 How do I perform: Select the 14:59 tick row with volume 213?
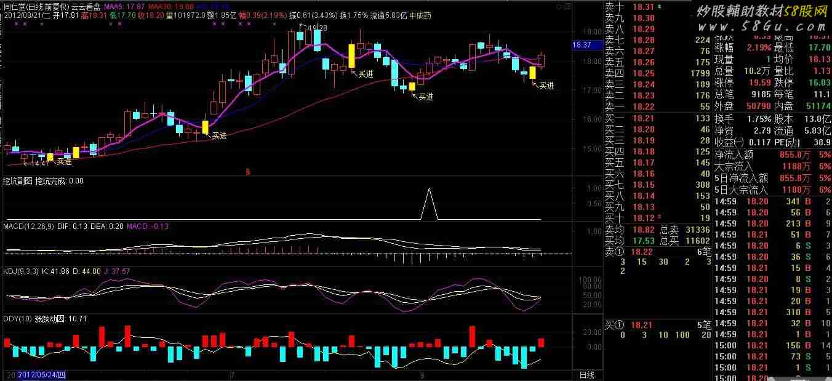(x=773, y=223)
